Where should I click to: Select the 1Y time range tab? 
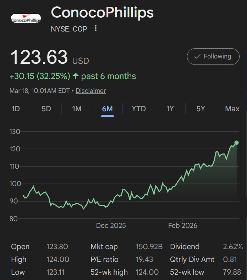(x=170, y=109)
